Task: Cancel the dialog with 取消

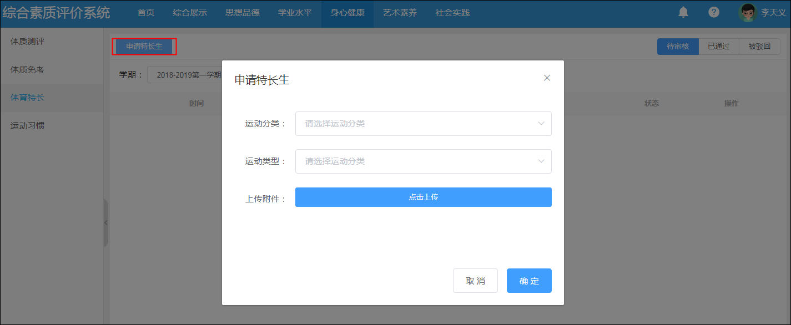Action: point(475,281)
